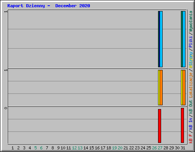Click green weekend day label 6
This screenshot has height=152, width=195.
click(x=41, y=148)
